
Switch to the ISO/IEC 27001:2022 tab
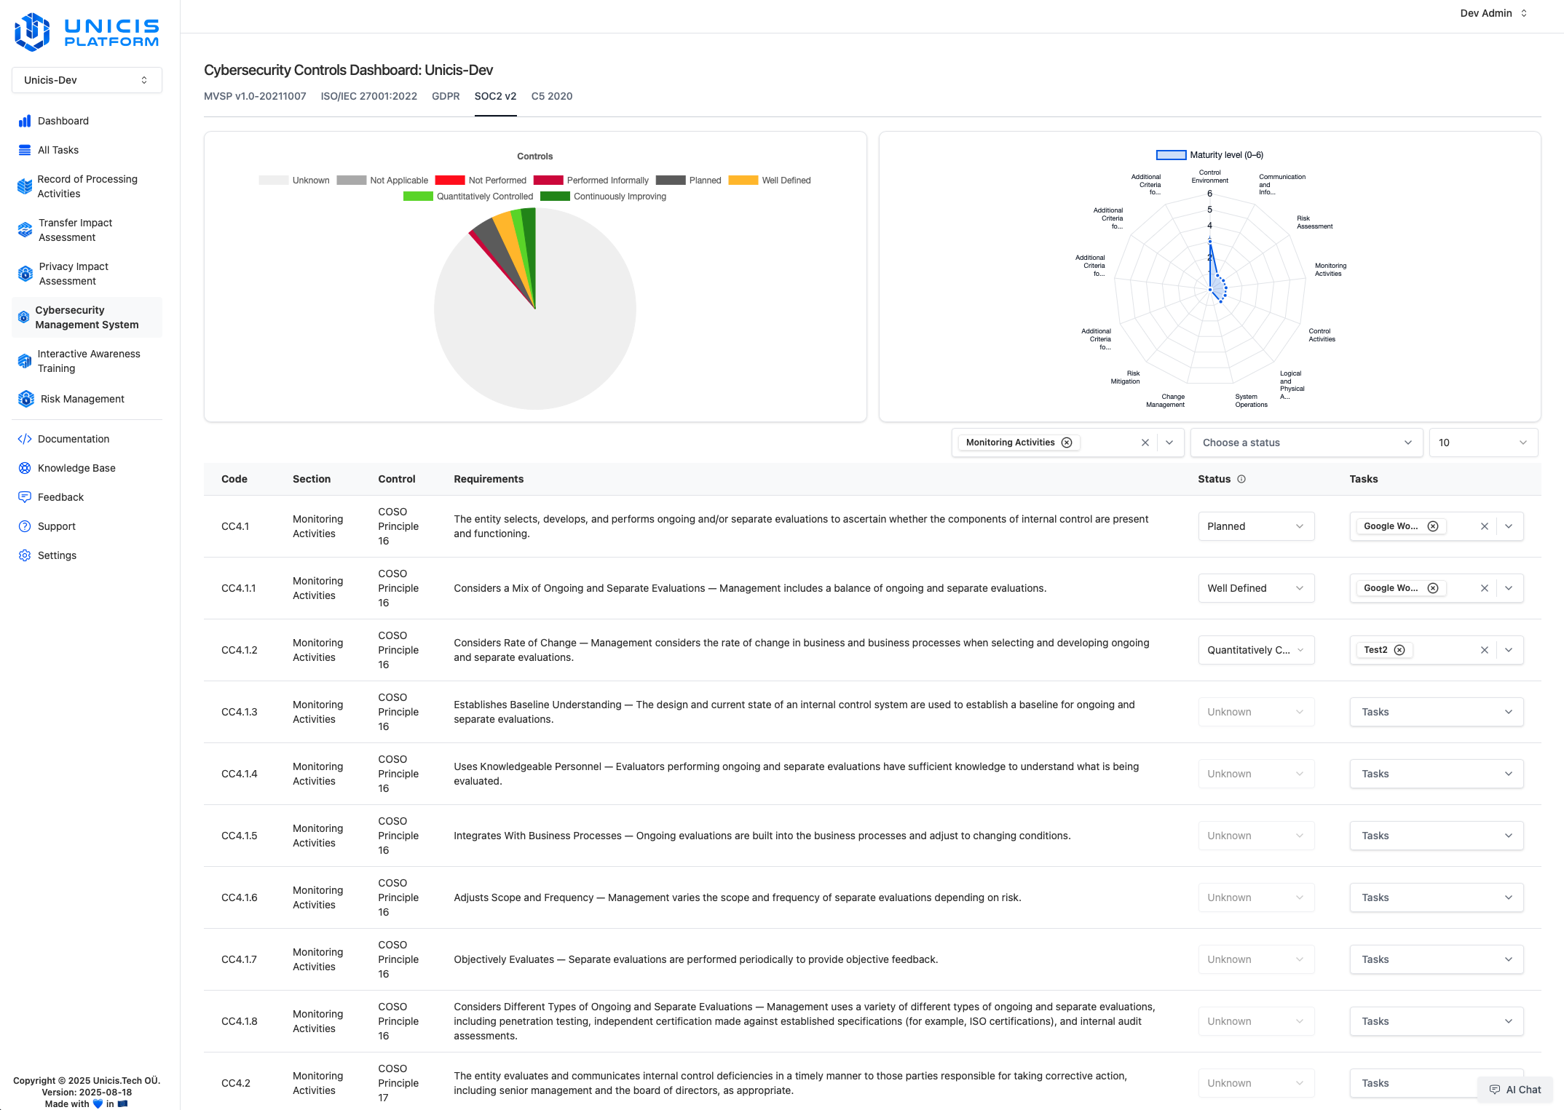[368, 96]
